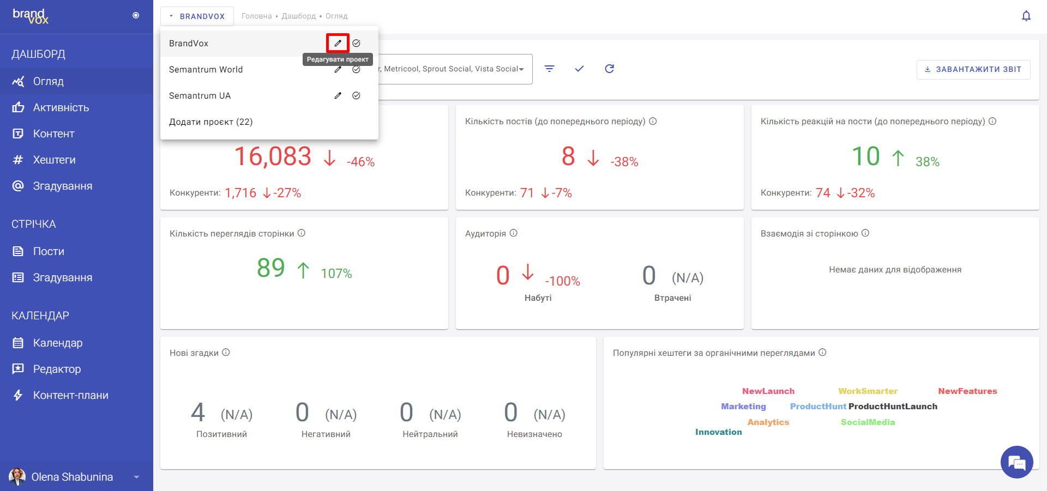Click the Невизначено mentions label
The image size is (1047, 491).
pyautogui.click(x=534, y=434)
